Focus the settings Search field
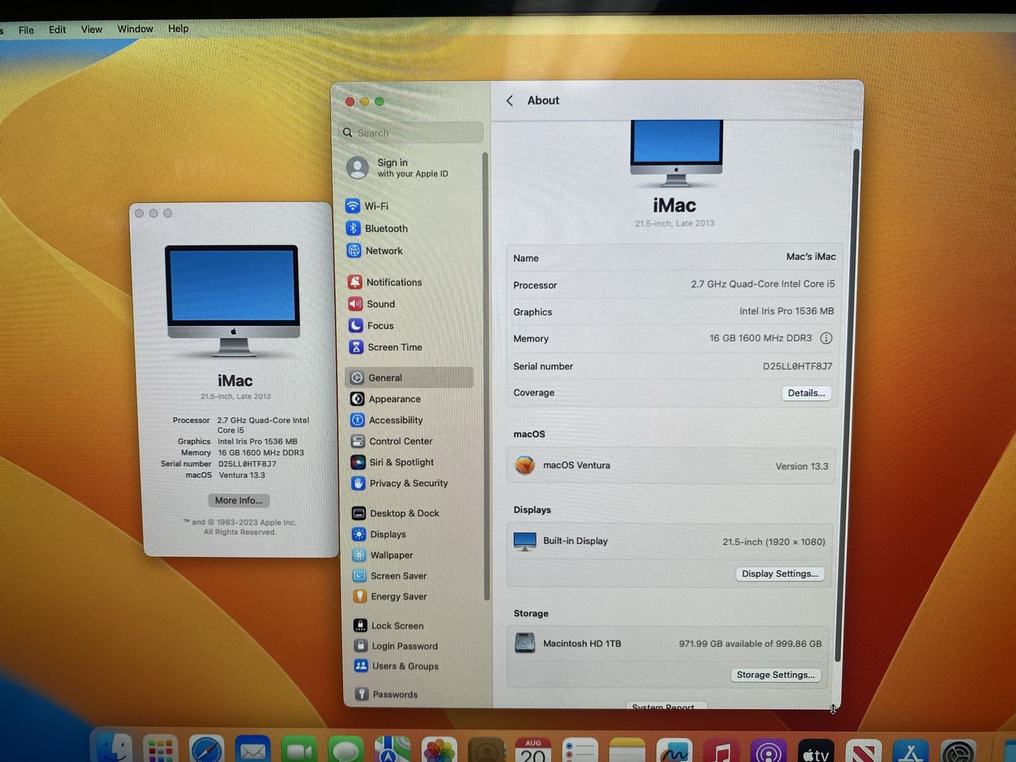 [x=412, y=133]
